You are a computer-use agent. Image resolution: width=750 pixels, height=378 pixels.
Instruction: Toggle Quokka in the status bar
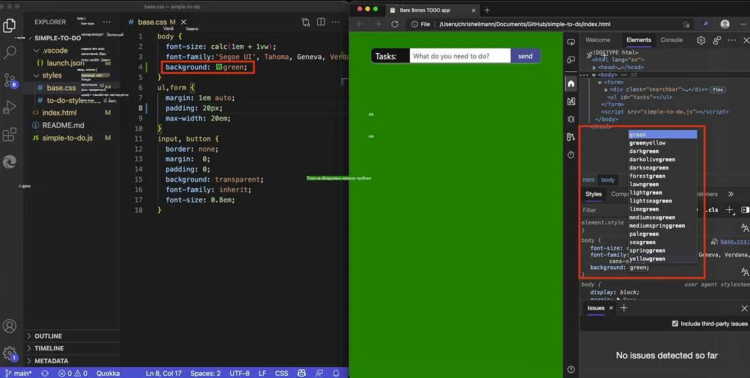[108, 373]
